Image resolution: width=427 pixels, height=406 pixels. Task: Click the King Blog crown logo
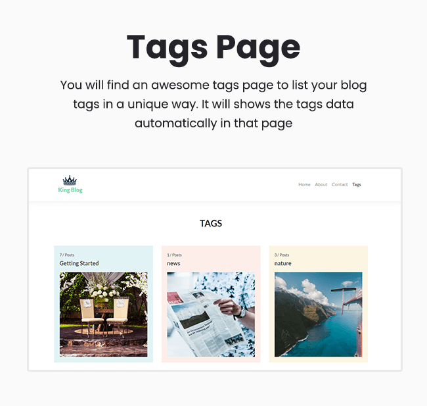70,180
